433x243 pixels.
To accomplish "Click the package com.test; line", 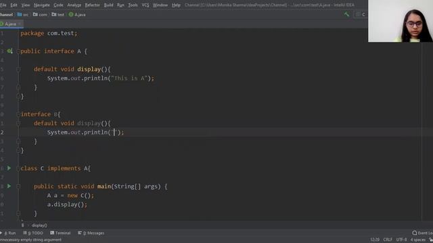I will 49,33.
